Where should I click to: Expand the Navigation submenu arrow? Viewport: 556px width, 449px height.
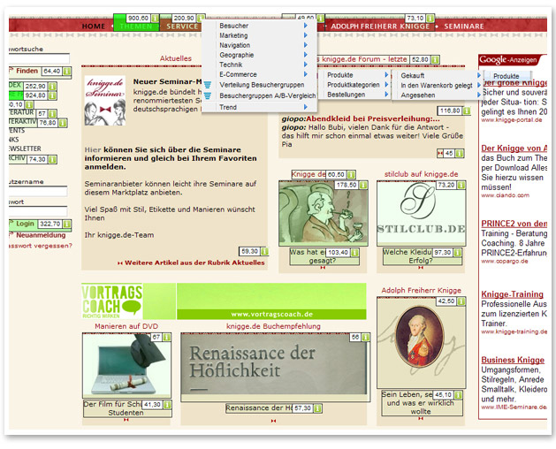pyautogui.click(x=305, y=45)
